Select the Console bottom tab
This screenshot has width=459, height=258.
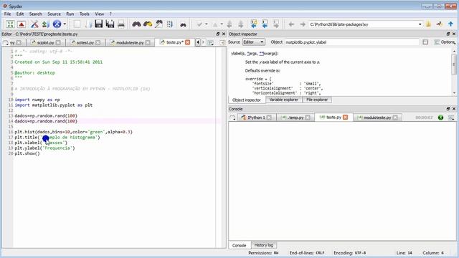pos(239,245)
